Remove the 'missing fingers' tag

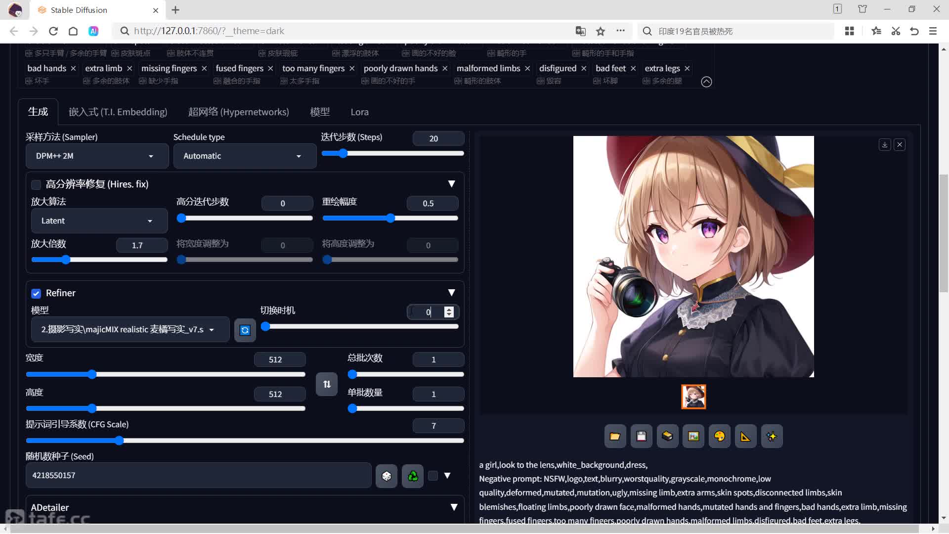click(x=204, y=68)
